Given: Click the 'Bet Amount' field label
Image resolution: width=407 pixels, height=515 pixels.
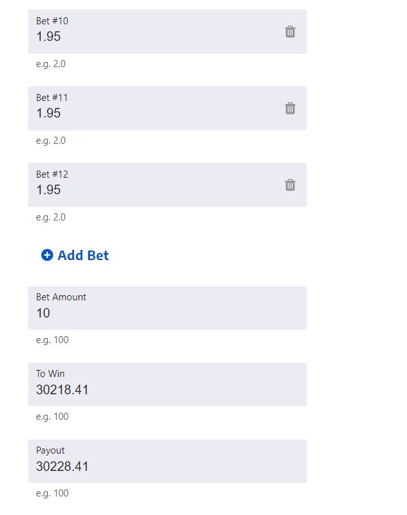Looking at the screenshot, I should 61,297.
